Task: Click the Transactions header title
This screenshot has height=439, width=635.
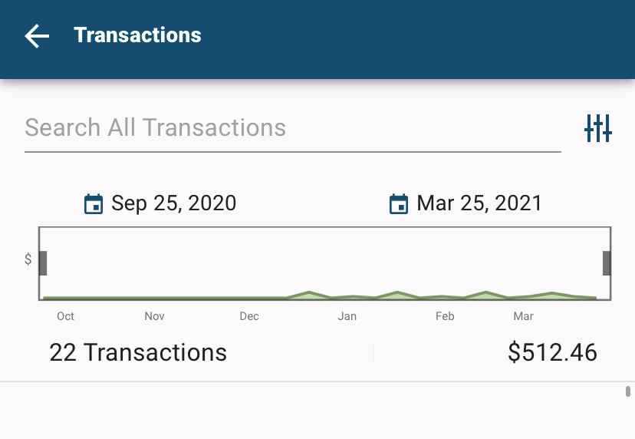Action: [137, 35]
